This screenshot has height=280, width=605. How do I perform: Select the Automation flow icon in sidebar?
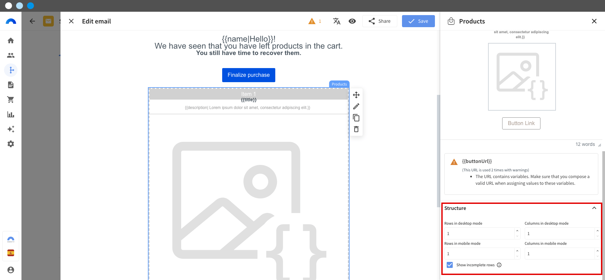click(11, 70)
